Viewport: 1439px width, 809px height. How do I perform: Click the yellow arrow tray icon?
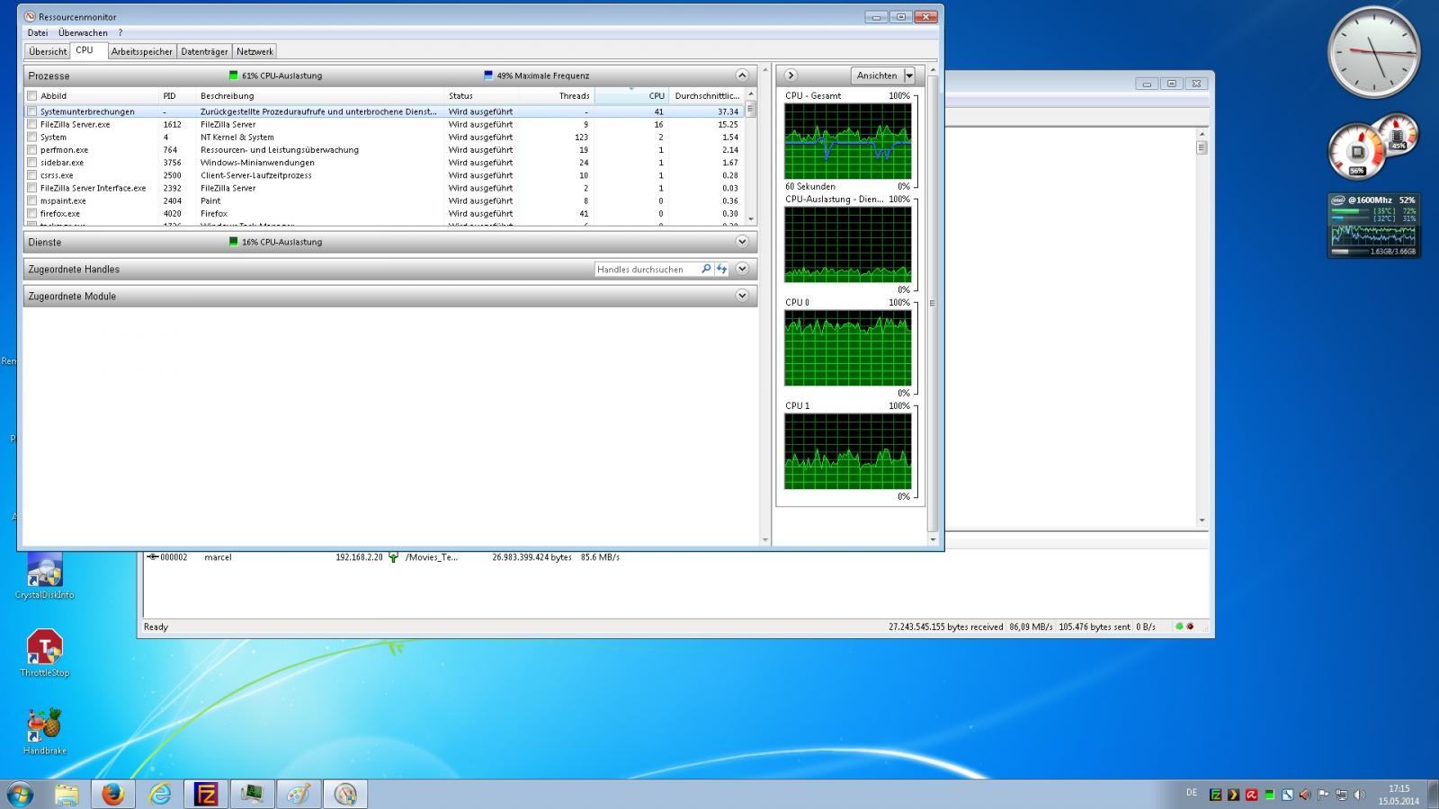point(1233,795)
